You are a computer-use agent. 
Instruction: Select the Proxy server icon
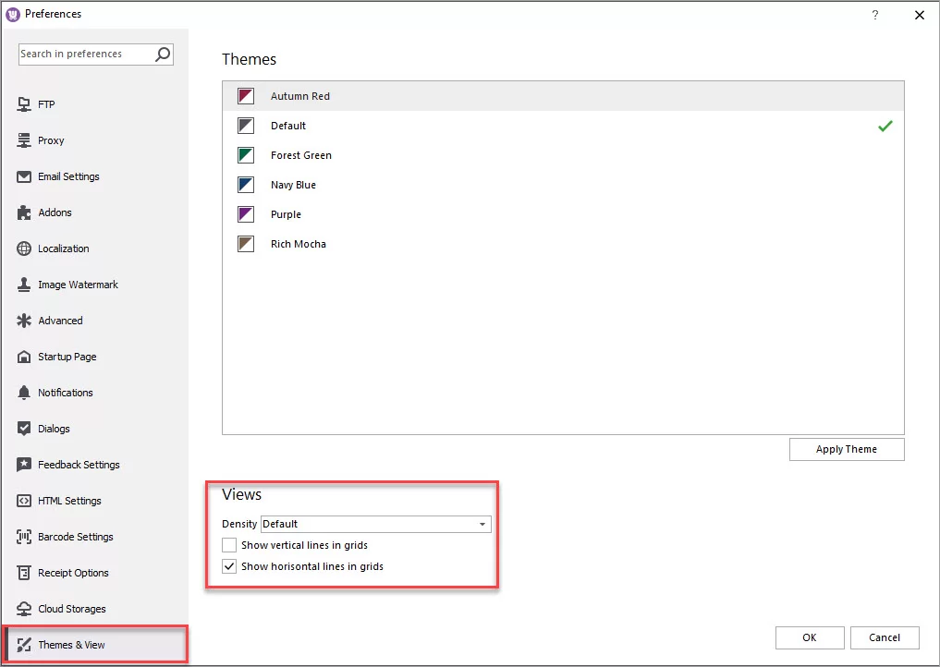point(24,140)
